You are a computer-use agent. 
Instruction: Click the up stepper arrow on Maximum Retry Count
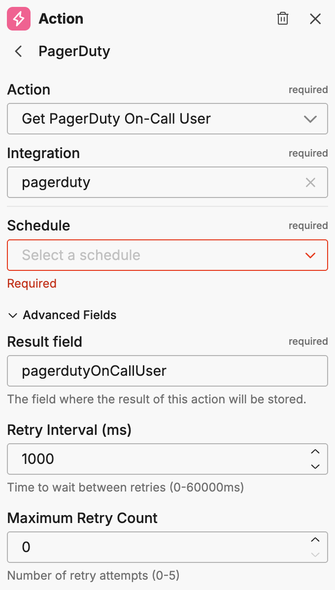tap(315, 541)
